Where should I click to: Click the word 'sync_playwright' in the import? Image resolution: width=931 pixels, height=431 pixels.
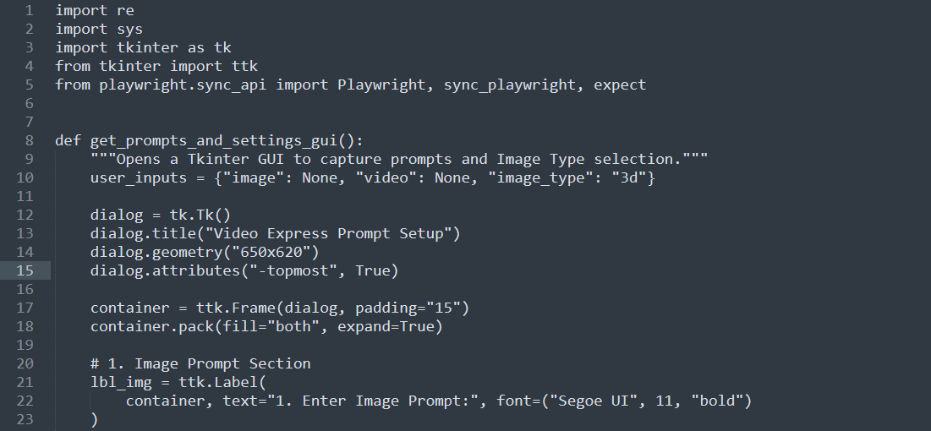point(510,85)
